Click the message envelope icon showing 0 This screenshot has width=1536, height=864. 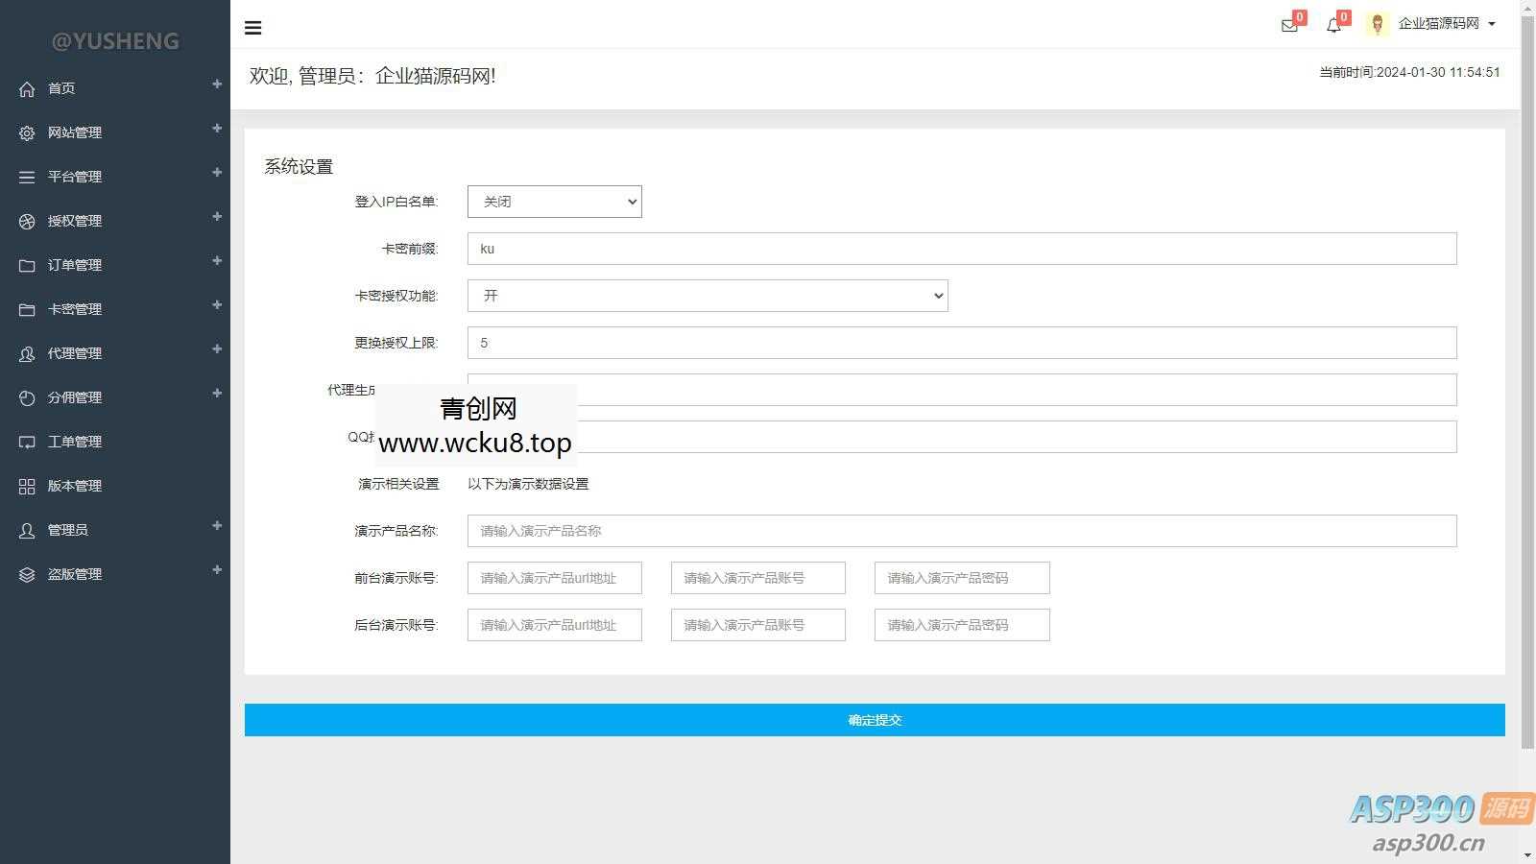click(x=1288, y=26)
